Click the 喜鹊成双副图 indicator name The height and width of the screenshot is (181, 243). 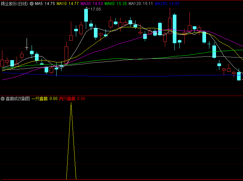click(x=18, y=99)
